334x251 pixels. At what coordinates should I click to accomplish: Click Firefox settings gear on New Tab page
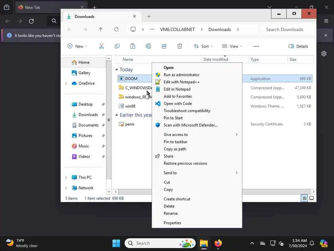[324, 54]
